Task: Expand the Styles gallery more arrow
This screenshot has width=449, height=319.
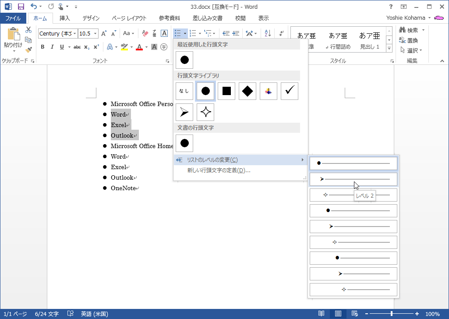Action: (389, 49)
